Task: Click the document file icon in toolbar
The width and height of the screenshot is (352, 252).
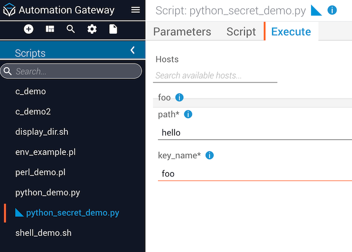Action: [x=113, y=29]
